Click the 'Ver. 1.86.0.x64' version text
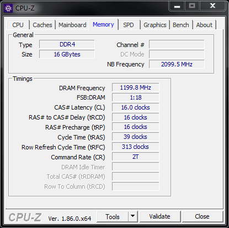 click(70, 219)
